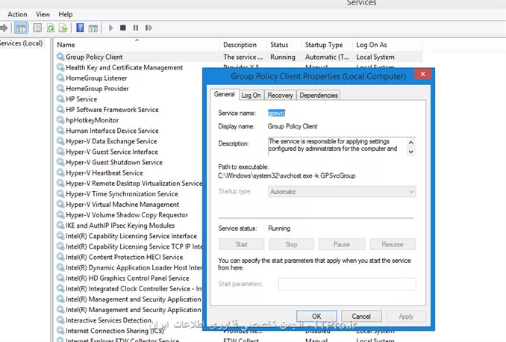The width and height of the screenshot is (506, 342).
Task: Click the Start Service play icon
Action: (x=110, y=28)
